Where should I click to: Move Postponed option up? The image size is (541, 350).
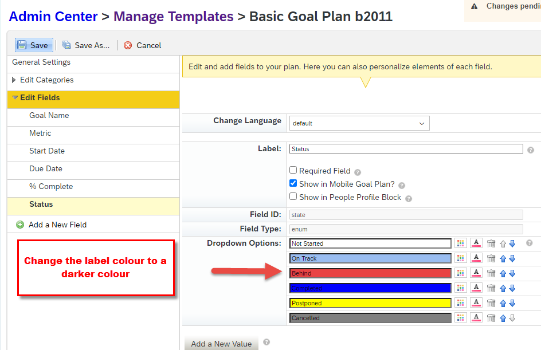click(x=503, y=304)
